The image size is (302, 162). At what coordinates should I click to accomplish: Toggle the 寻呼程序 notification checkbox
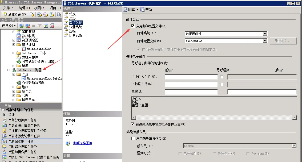pyautogui.click(x=214, y=153)
